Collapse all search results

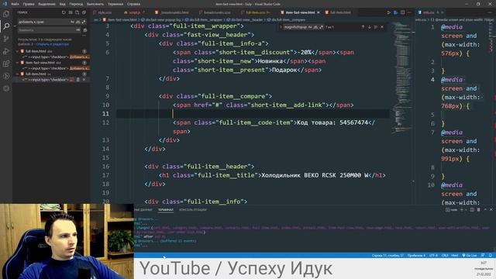point(84,12)
